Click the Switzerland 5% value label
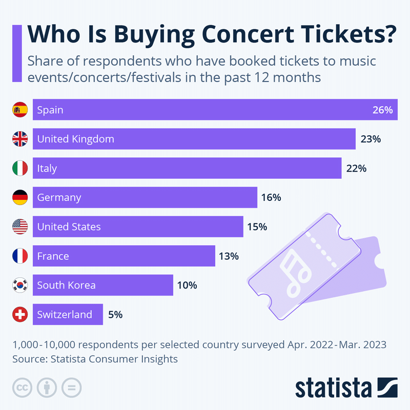The width and height of the screenshot is (410, 410). (115, 315)
